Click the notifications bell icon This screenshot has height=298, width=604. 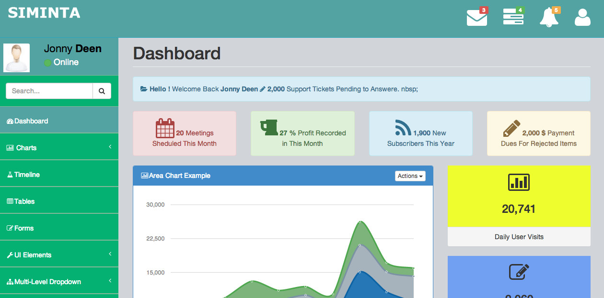[x=549, y=18]
